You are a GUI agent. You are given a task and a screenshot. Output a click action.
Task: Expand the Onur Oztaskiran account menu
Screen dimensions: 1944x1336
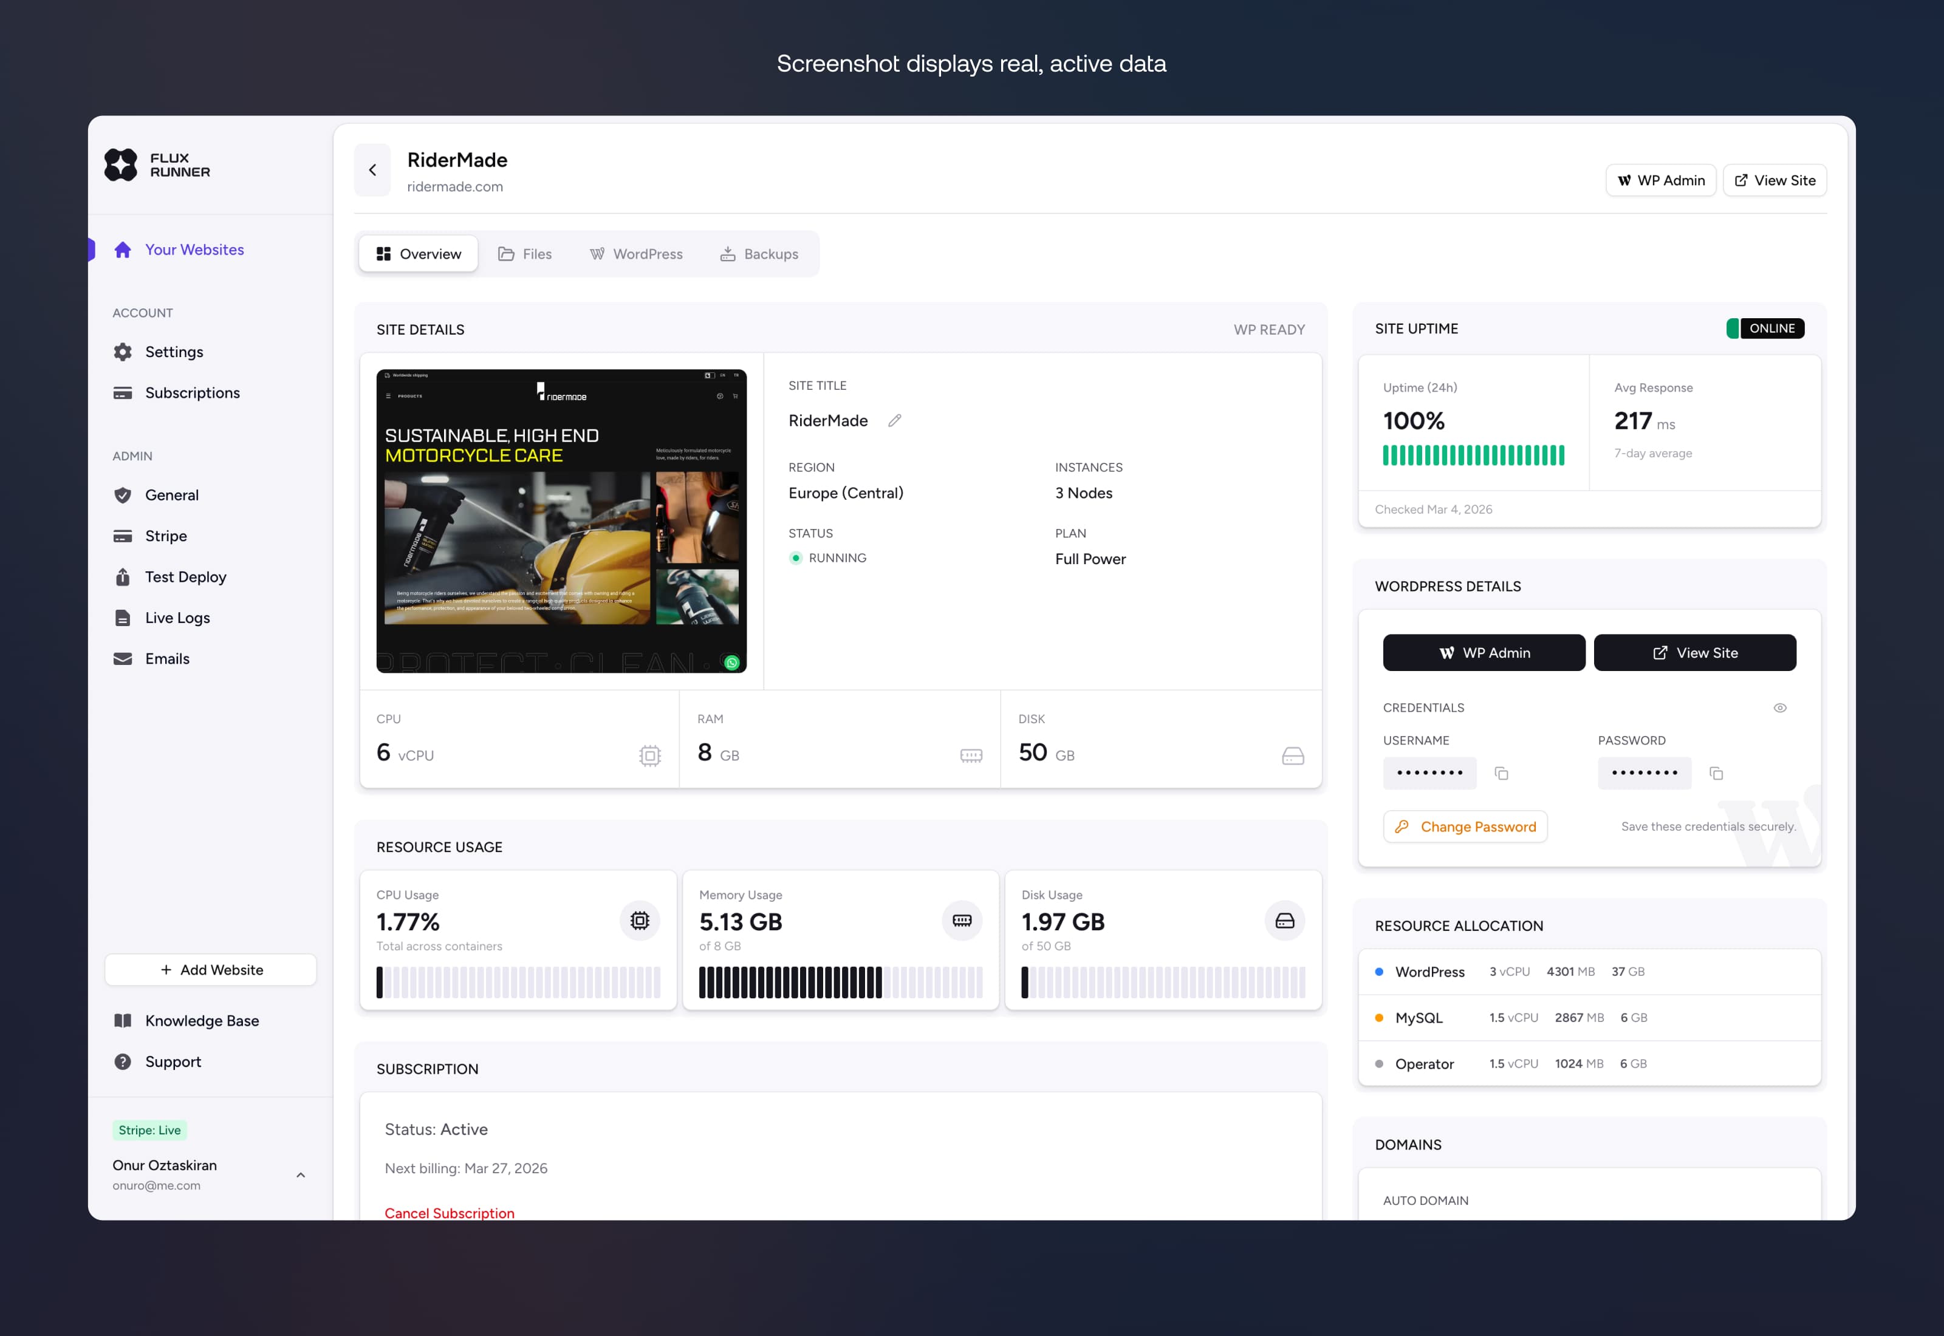[x=301, y=1174]
